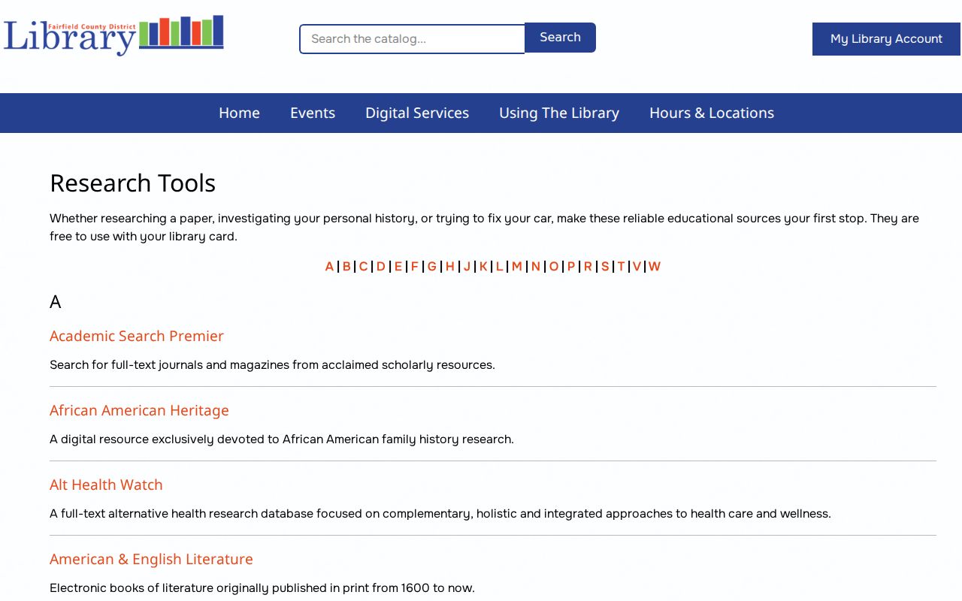The width and height of the screenshot is (962, 601).
Task: Jump to letter F in the alphabet index
Action: pyautogui.click(x=414, y=267)
